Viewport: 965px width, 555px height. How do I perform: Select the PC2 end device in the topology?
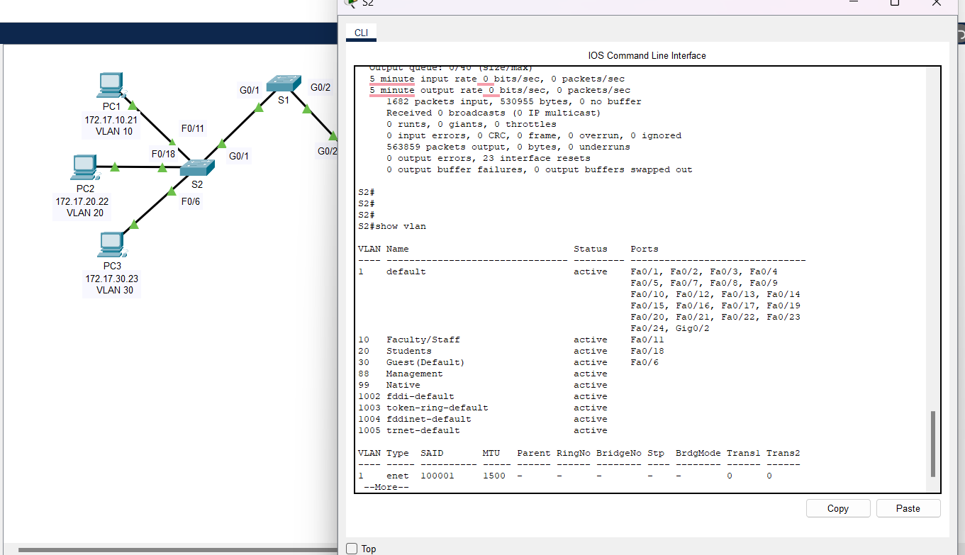coord(84,167)
